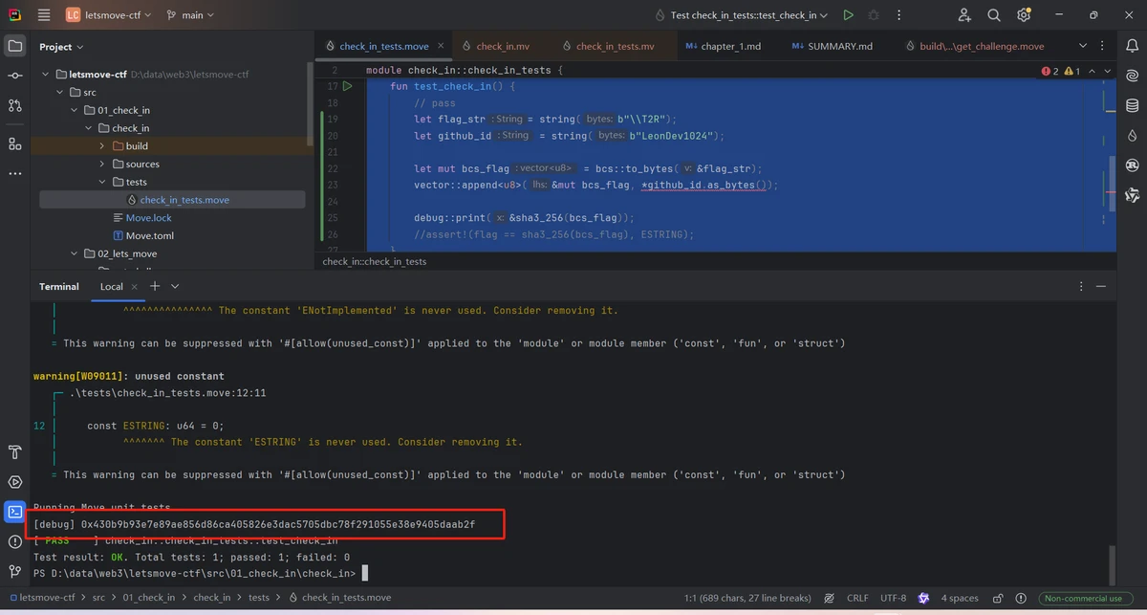Viewport: 1147px width, 615px height.
Task: Open the main branch dropdown
Action: [191, 15]
